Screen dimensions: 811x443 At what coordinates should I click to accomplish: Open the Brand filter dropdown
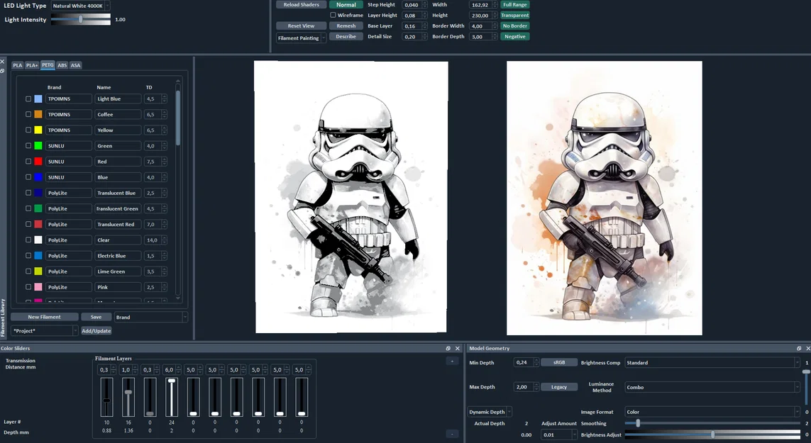[150, 317]
